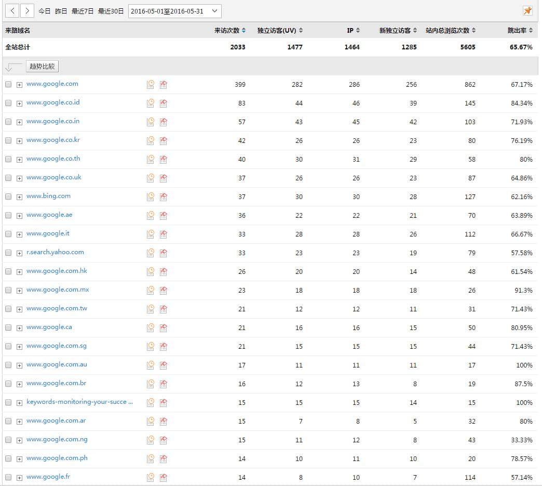Tick the www.google.co.id row checkbox

point(8,103)
